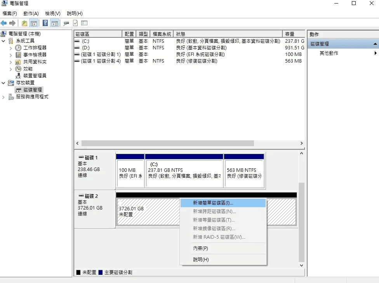Click the drive icon beside (C:) in volume list
379x283 pixels.
77,41
